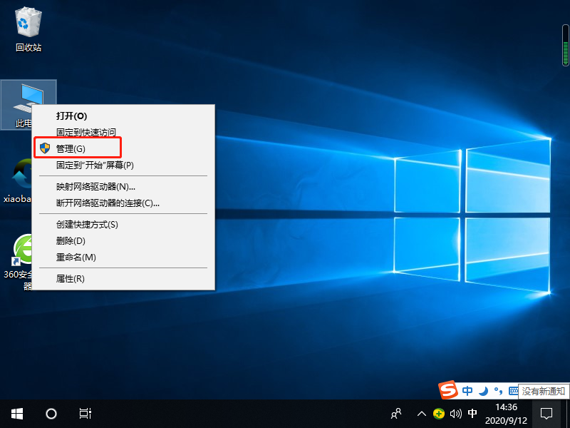This screenshot has height=428, width=570.
Task: Click 没有新通知 notification area button
Action: pyautogui.click(x=541, y=391)
